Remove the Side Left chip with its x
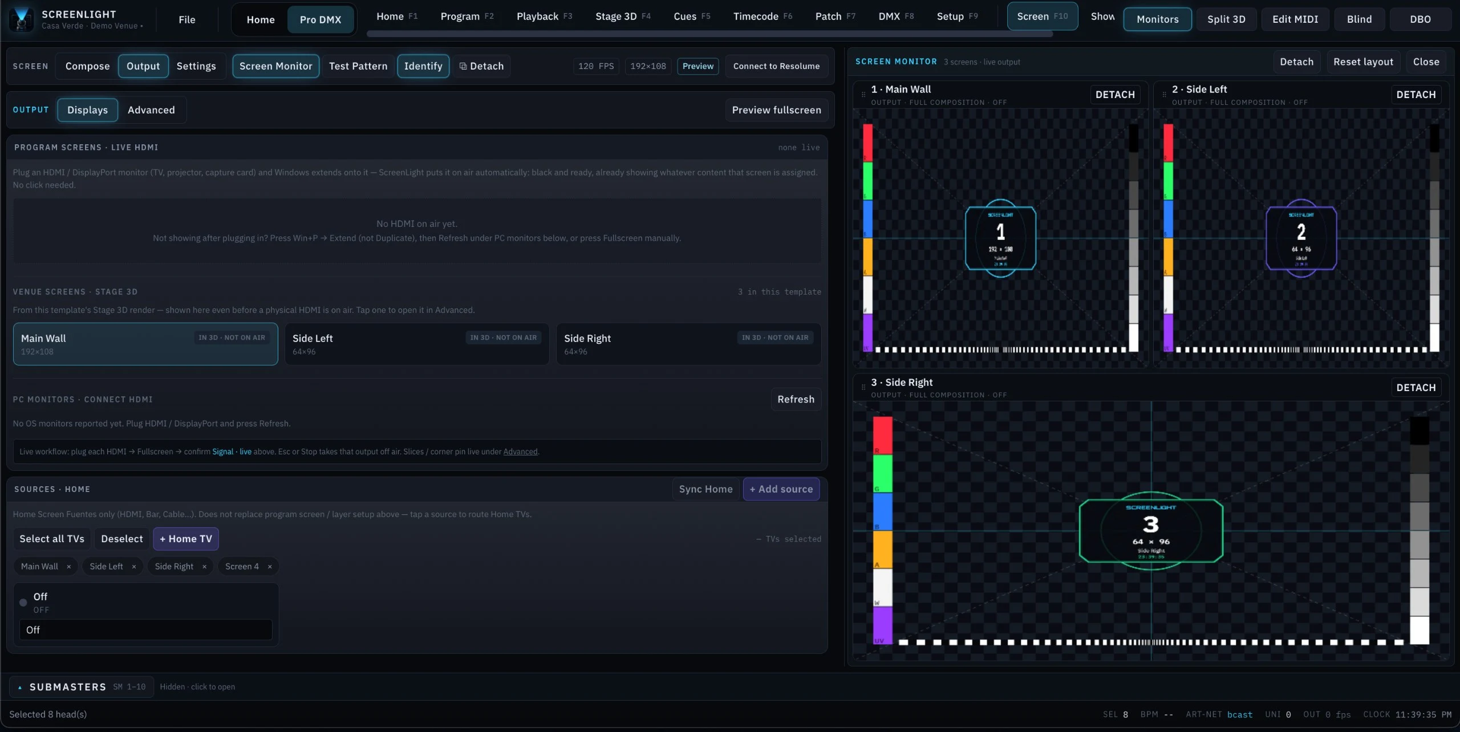1460x732 pixels. click(x=134, y=567)
